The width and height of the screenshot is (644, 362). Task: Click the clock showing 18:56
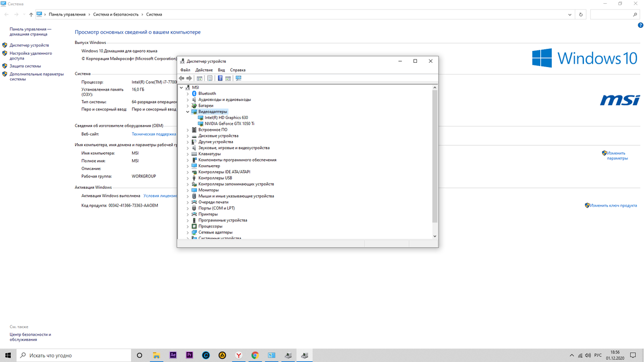point(614,352)
